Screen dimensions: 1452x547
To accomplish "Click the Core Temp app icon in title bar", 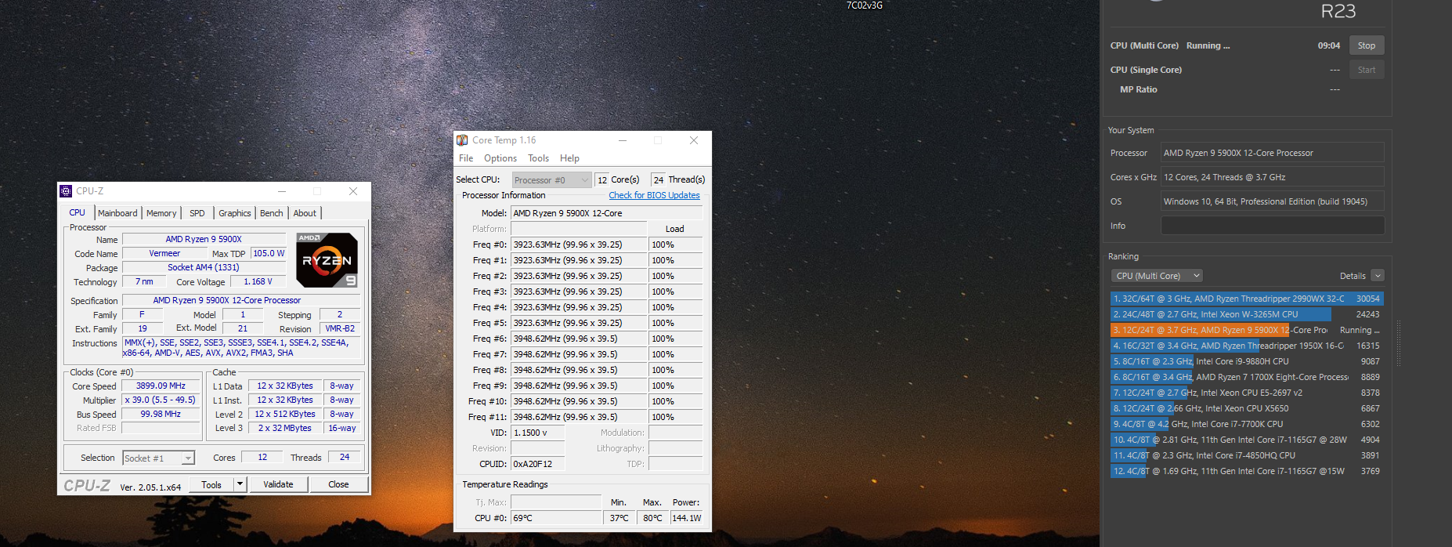I will (462, 140).
